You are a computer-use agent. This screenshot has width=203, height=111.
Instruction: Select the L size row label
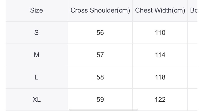37,77
